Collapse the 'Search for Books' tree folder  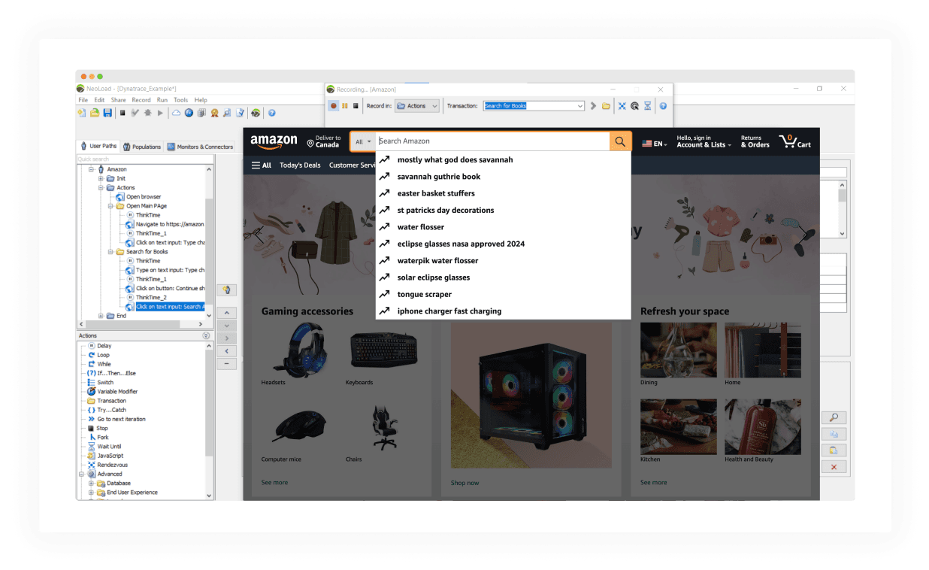[x=111, y=251]
